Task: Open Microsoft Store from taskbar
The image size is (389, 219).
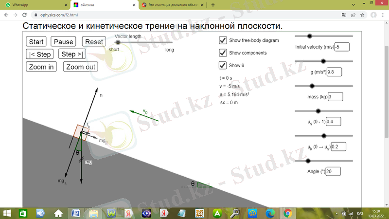Action: [x=23, y=213]
